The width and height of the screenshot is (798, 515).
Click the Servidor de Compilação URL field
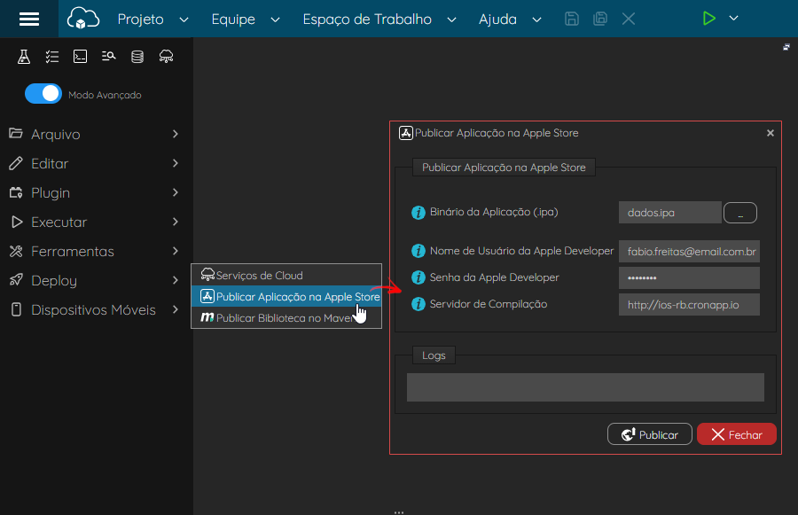(689, 305)
